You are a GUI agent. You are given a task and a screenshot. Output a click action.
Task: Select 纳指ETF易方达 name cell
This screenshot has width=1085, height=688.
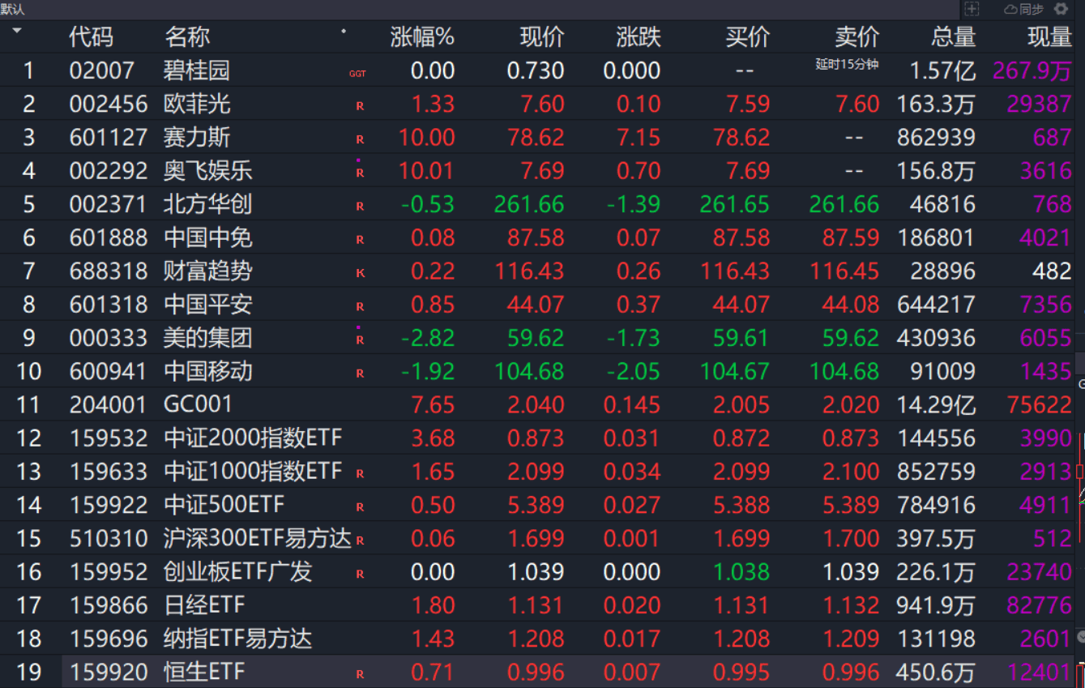coord(238,639)
